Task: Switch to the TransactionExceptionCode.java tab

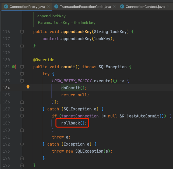Action: (x=85, y=7)
